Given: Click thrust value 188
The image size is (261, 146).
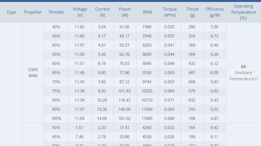Looking at the screenshot, I should (192, 137).
